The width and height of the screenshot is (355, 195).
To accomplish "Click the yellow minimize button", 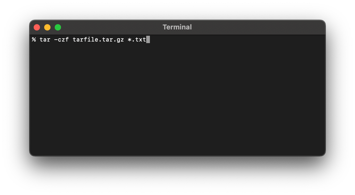I will [47, 27].
